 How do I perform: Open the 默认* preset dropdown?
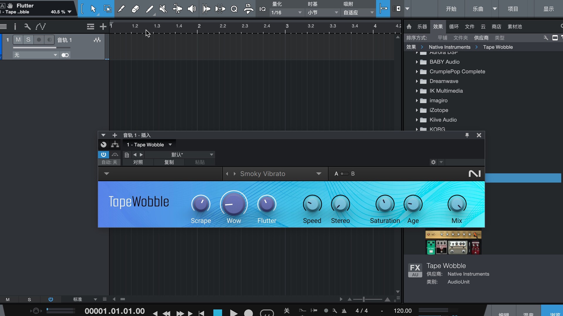point(180,154)
